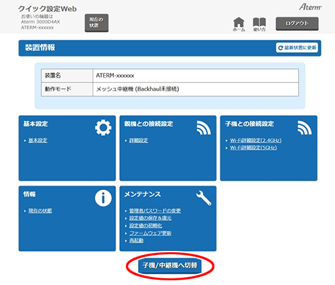Click the 子機/中継機へ切替 button
Viewport: 335px width, 285px height.
click(170, 266)
